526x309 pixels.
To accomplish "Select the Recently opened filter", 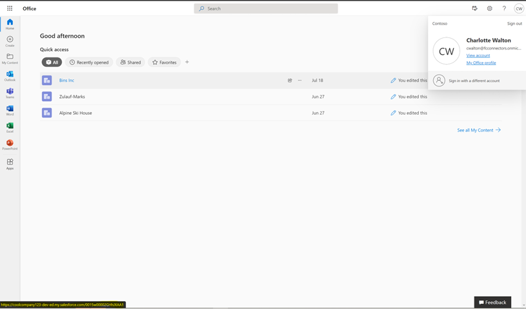I will point(89,62).
